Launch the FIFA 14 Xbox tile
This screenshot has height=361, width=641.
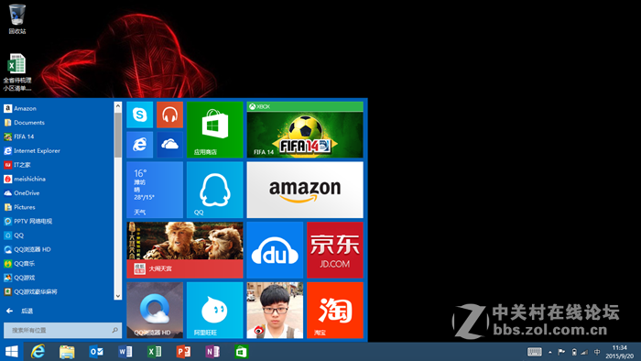[305, 129]
